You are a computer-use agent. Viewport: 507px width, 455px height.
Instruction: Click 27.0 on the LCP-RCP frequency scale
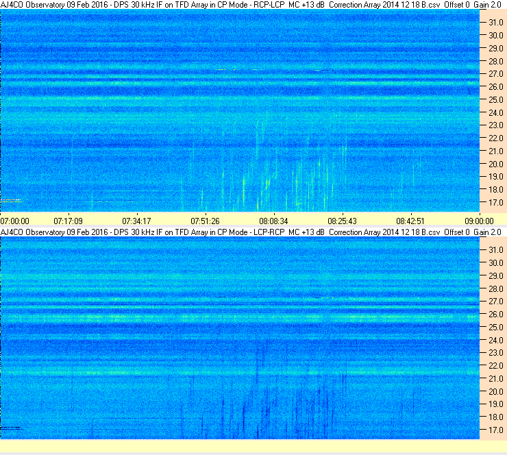[x=496, y=301]
